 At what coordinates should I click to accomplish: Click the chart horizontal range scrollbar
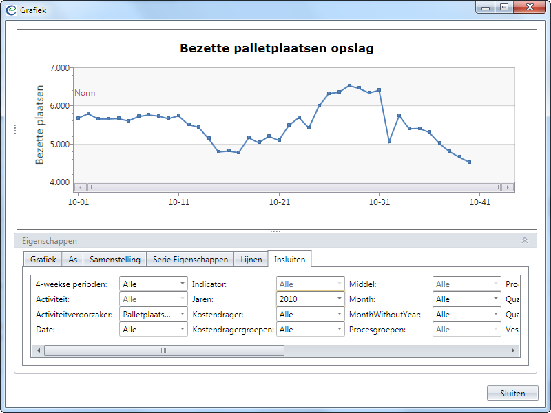pos(294,187)
